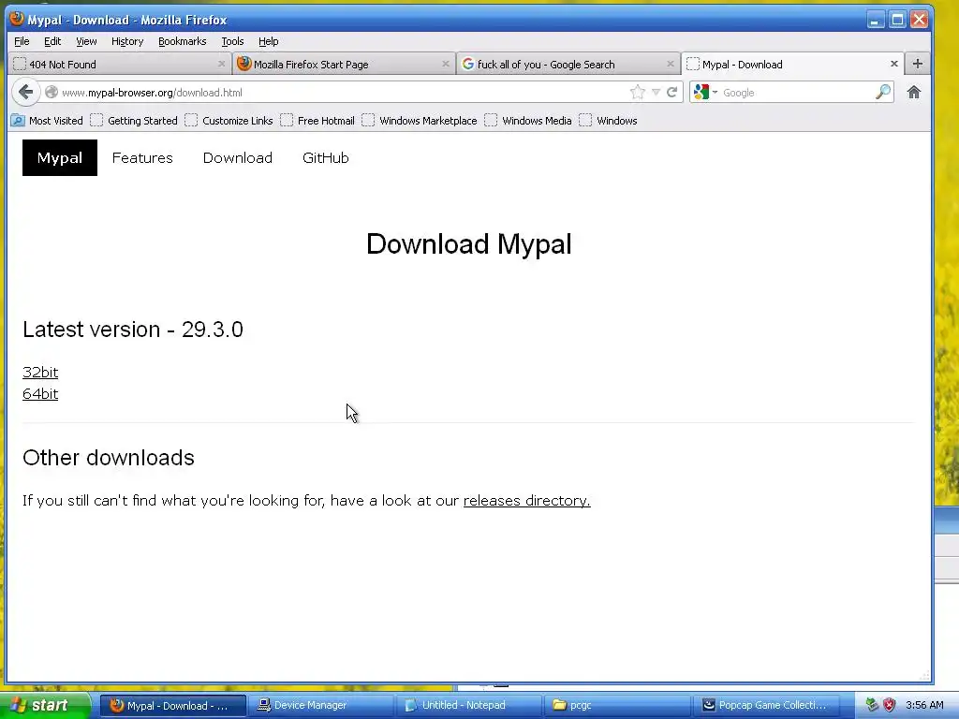Viewport: 959px width, 719px height.
Task: Switch to the 404 Not Found tab
Action: pos(119,64)
